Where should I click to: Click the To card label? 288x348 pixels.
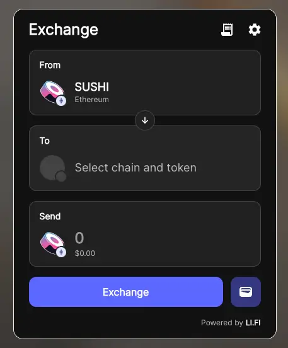45,141
